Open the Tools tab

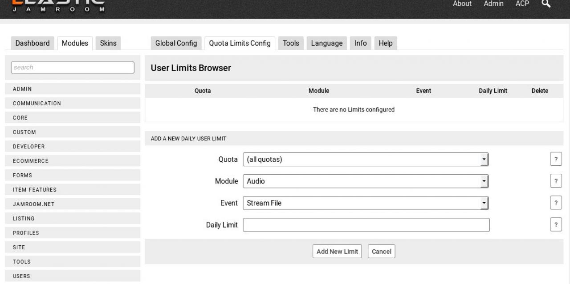coord(291,43)
